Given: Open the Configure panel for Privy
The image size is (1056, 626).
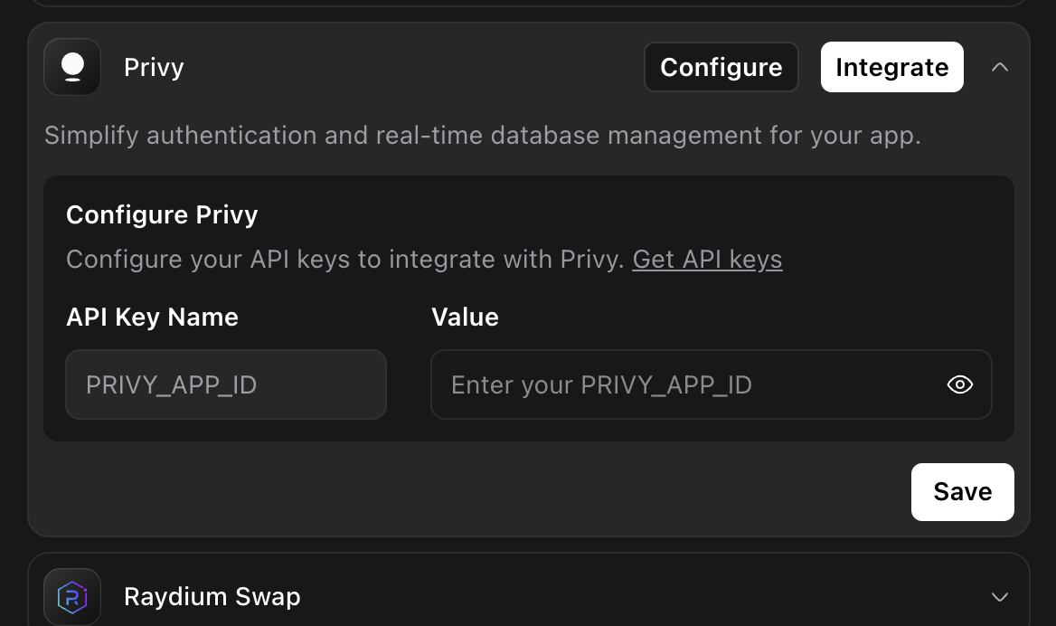Looking at the screenshot, I should coord(721,66).
